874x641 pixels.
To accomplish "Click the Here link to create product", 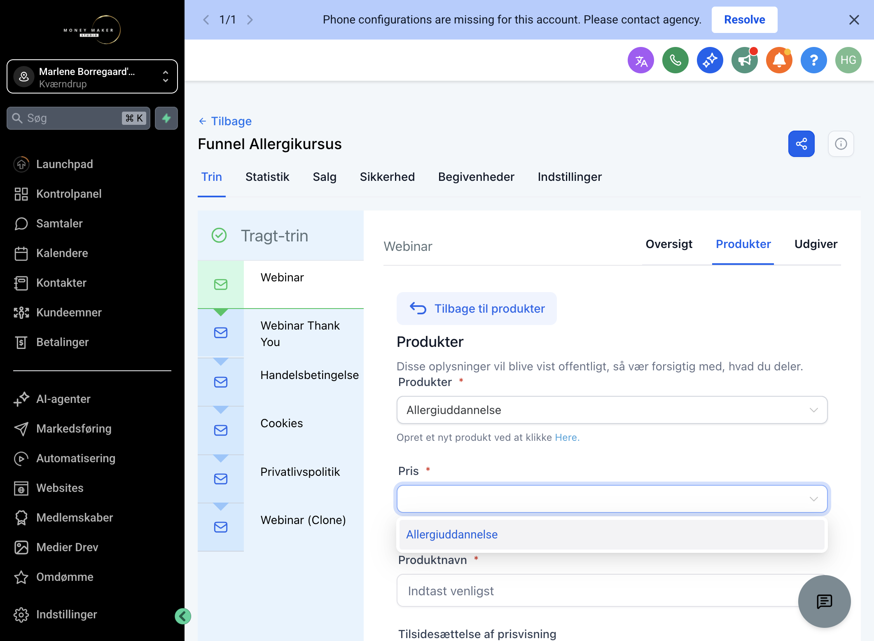I will pyautogui.click(x=567, y=437).
